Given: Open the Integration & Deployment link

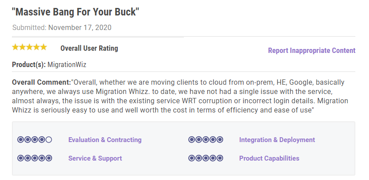Looking at the screenshot, I should click(277, 140).
